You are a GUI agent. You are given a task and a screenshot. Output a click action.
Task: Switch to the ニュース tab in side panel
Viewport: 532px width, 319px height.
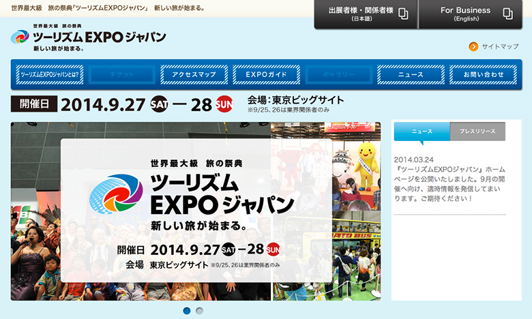click(x=422, y=131)
